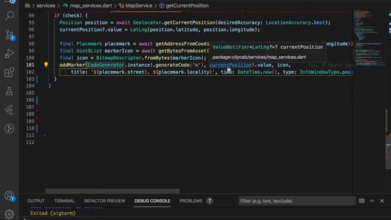The height and width of the screenshot is (220, 391).
Task: Click the lib breadcrumb
Action: (x=27, y=5)
